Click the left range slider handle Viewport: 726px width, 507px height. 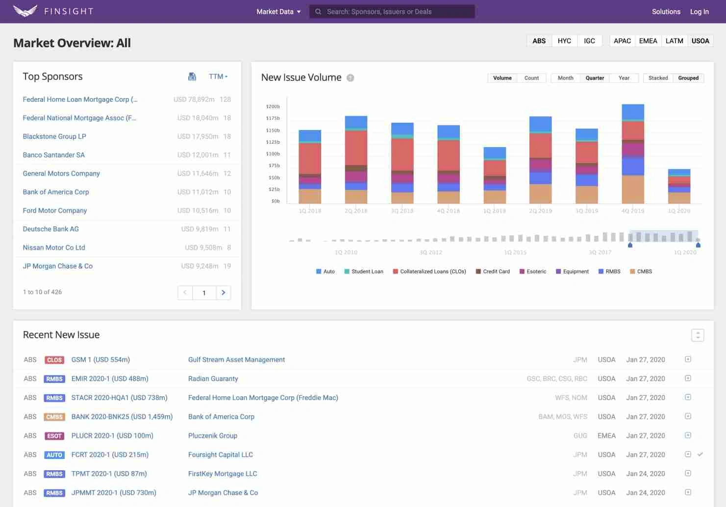630,245
